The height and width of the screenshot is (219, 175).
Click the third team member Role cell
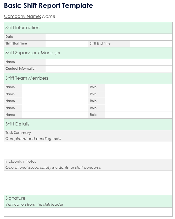138,101
